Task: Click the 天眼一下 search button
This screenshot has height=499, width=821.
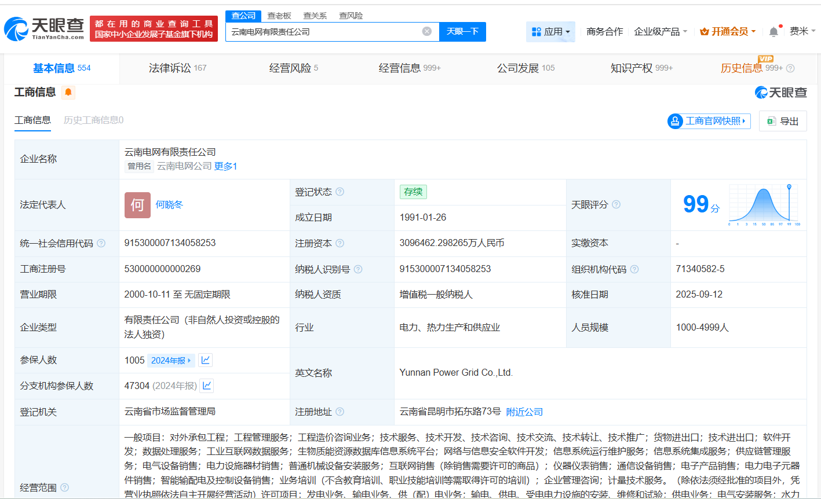Action: point(464,32)
